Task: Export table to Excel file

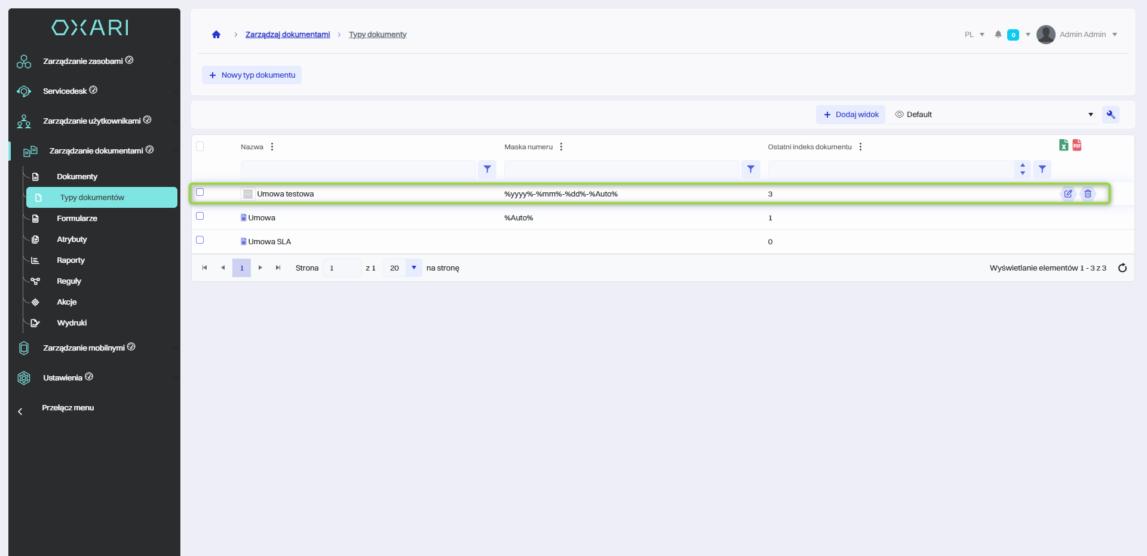Action: click(1063, 145)
